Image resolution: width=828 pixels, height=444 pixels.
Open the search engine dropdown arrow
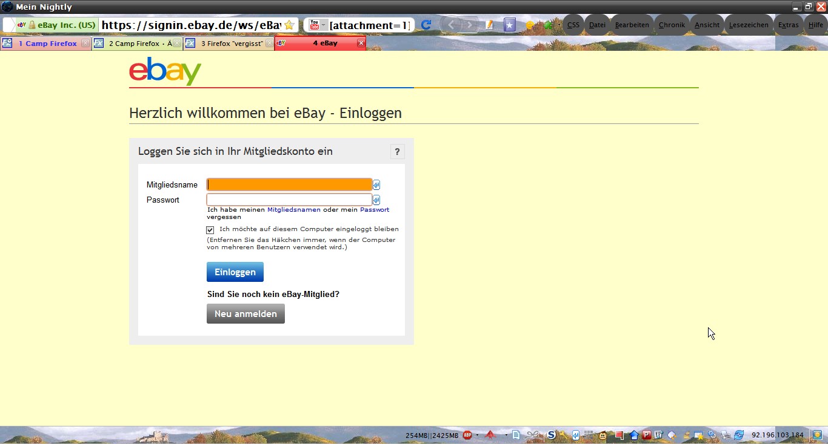324,25
